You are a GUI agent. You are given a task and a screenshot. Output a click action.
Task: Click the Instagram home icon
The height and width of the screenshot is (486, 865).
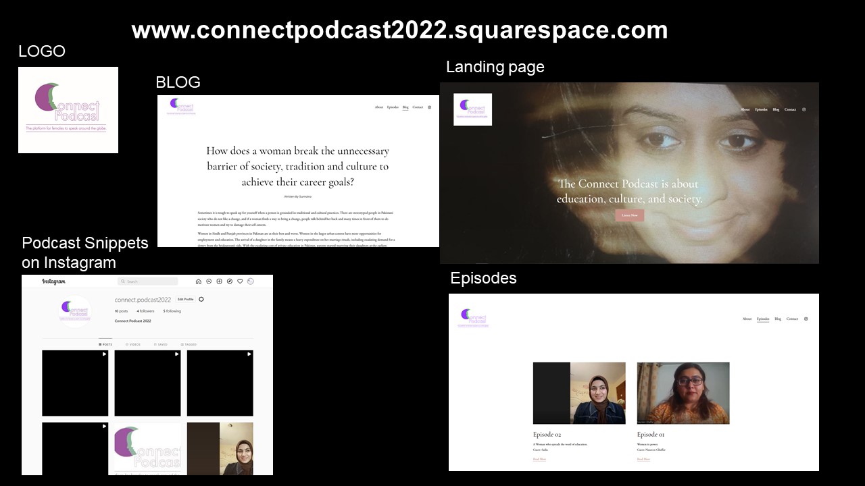[198, 281]
